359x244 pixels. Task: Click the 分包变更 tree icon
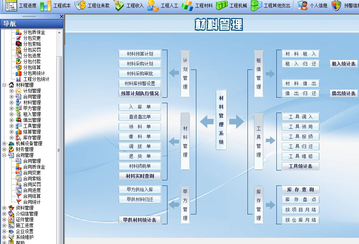pyautogui.click(x=19, y=38)
